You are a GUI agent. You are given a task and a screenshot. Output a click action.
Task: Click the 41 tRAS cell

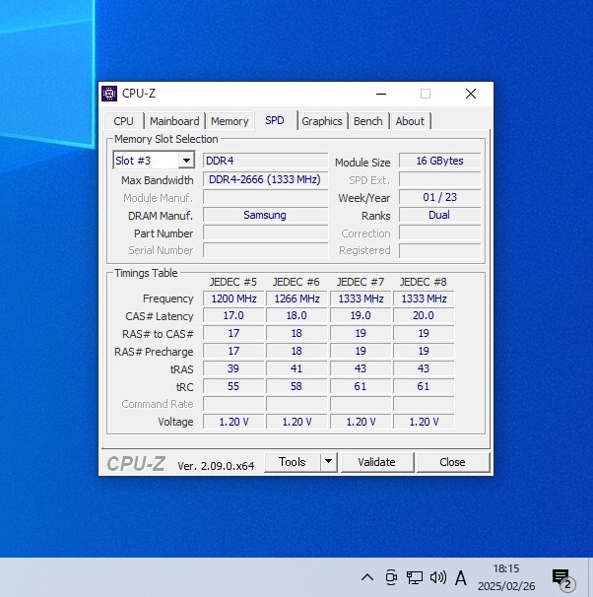pos(296,368)
